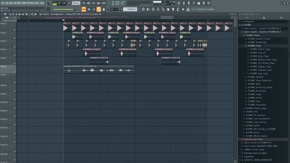Click the arrow right of Pattern 7

(139, 9)
